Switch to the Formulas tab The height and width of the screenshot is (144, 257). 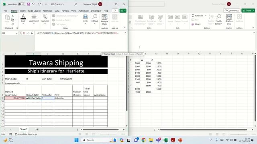(47, 11)
